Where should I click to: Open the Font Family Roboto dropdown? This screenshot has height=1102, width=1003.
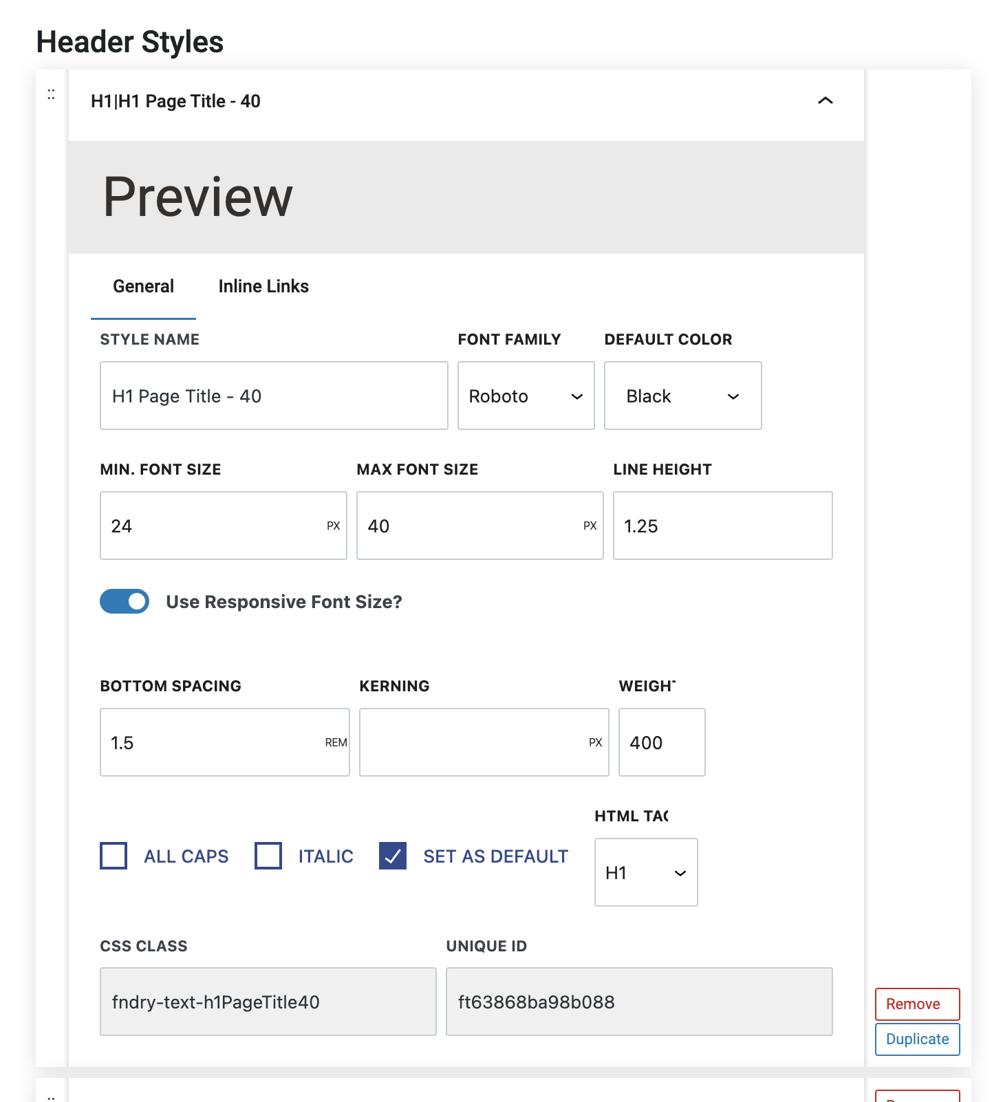(x=526, y=396)
